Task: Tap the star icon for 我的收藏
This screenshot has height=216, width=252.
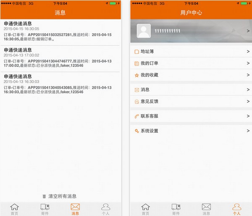Action: [136, 75]
